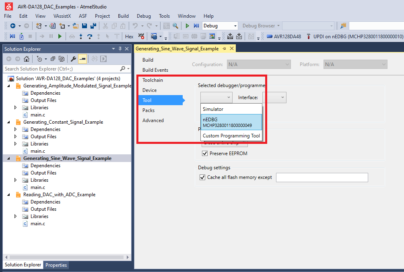Open the VAssistX menu
404x272 pixels.
coord(62,16)
